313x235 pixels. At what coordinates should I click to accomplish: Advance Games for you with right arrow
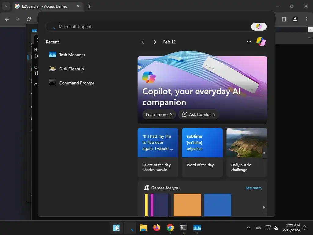pos(264,207)
